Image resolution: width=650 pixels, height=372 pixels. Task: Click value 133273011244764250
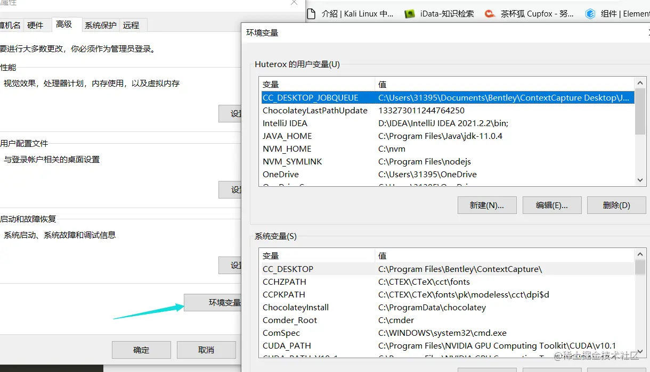tap(421, 110)
